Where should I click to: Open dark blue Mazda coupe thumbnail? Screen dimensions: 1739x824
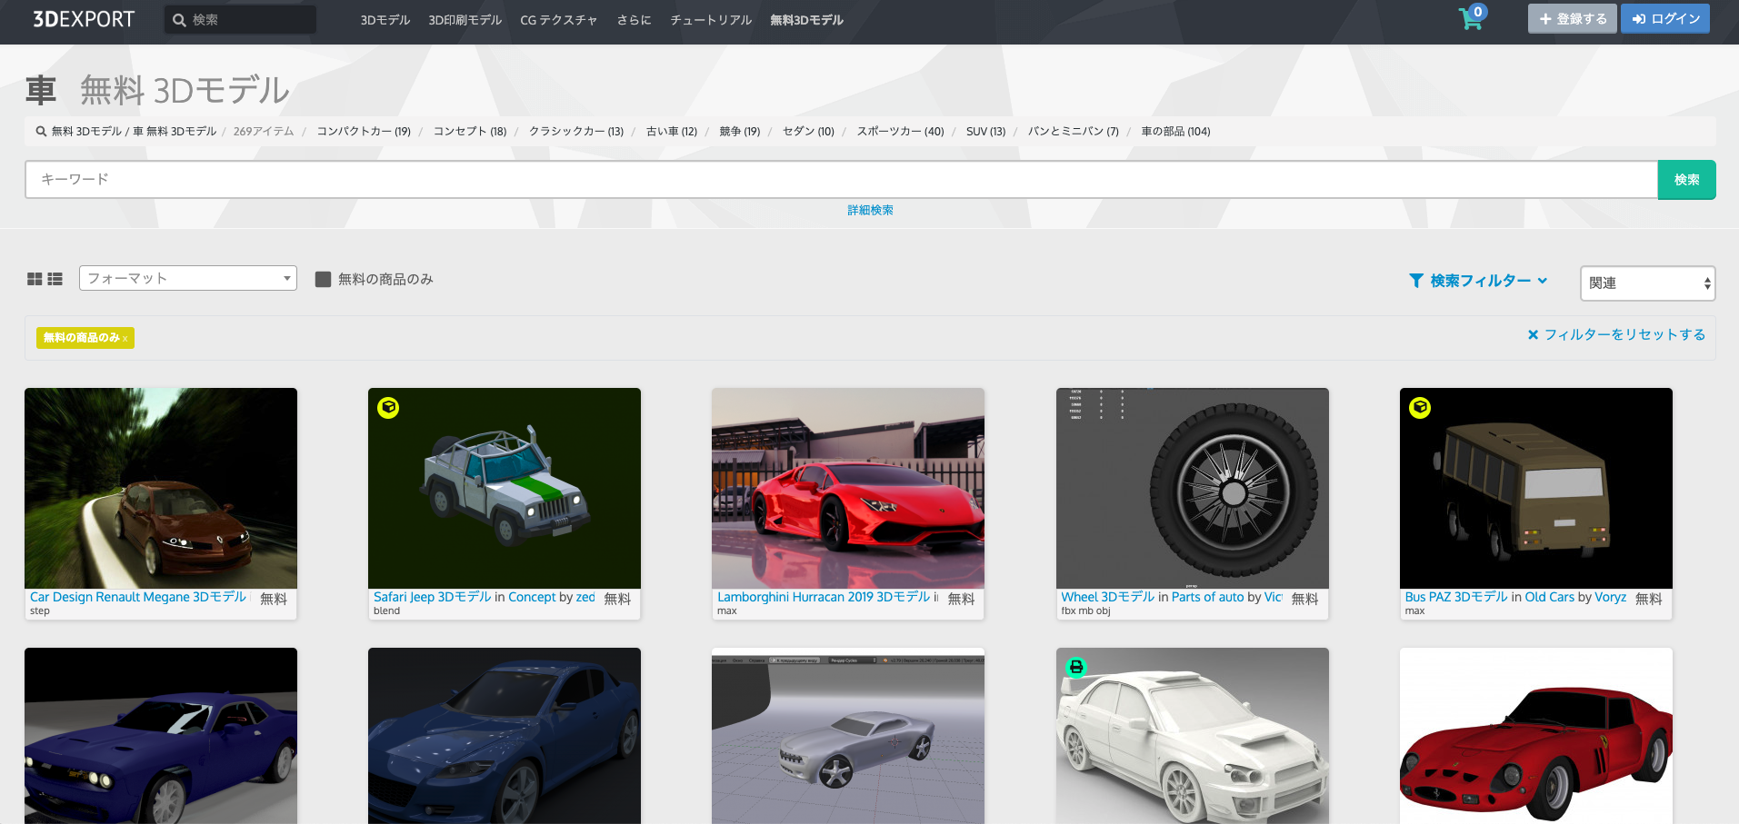coord(505,736)
